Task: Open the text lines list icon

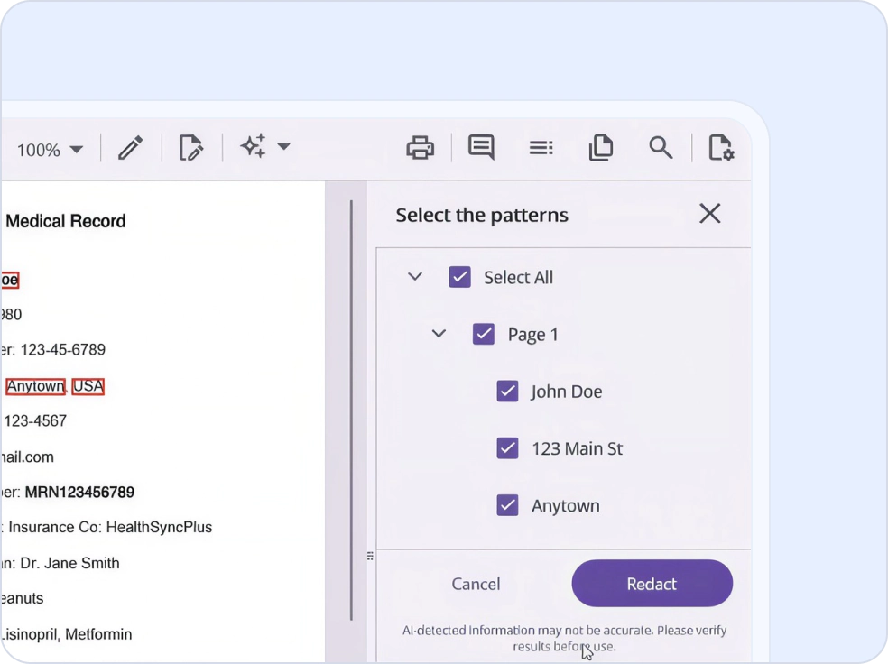Action: [541, 148]
